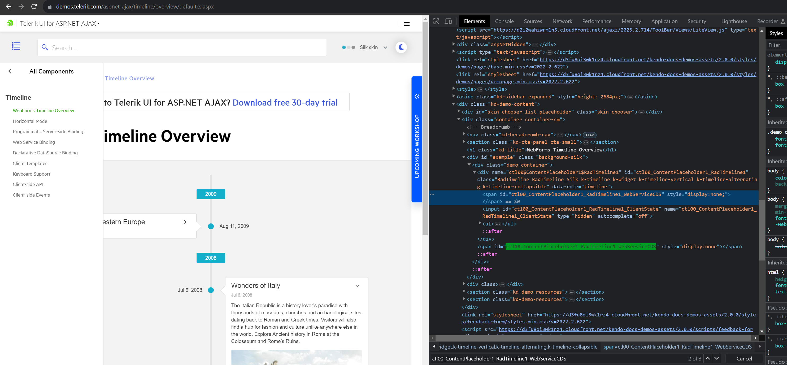The width and height of the screenshot is (787, 365).
Task: Go back using the browser back arrow
Action: (8, 6)
